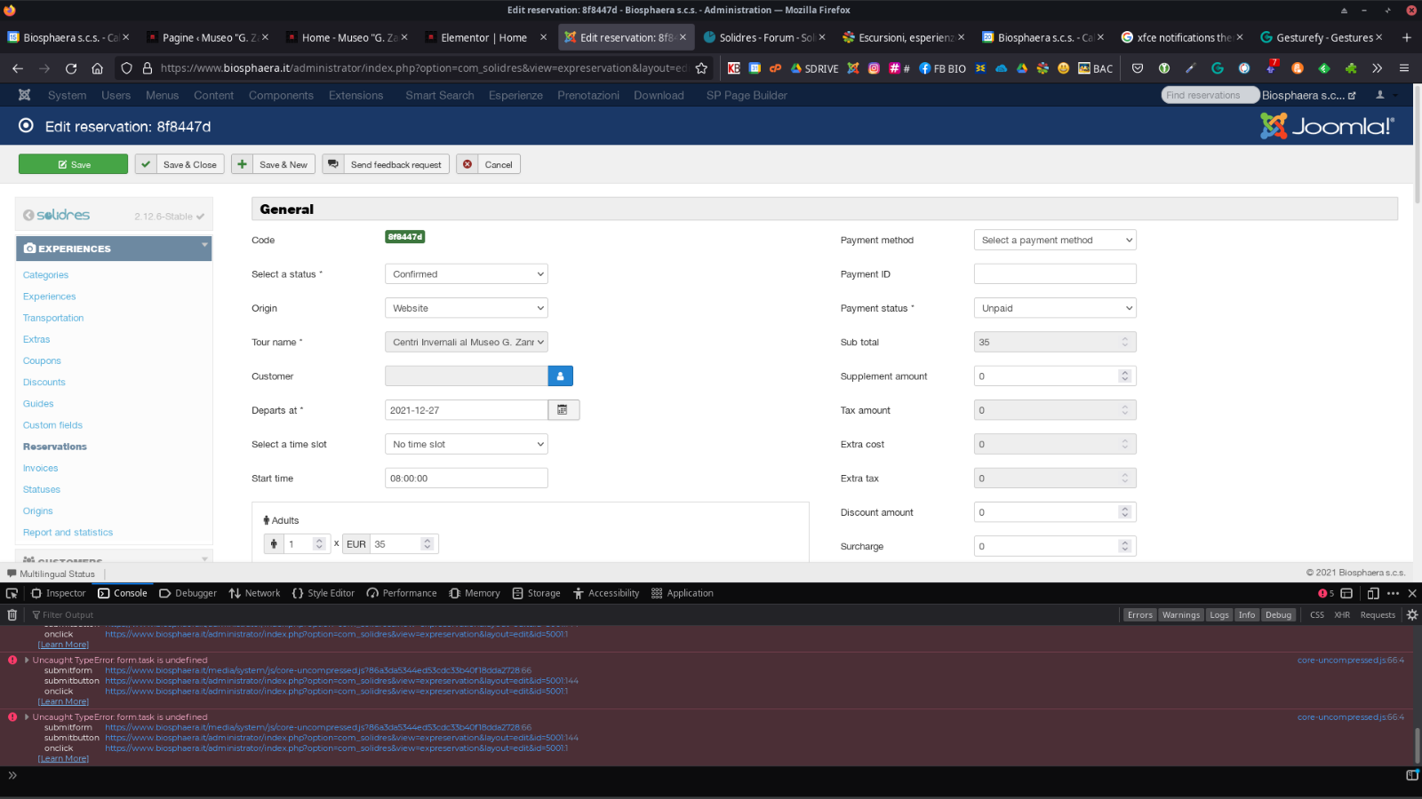The image size is (1422, 799).
Task: Open the Select a status dropdown
Action: pos(466,274)
